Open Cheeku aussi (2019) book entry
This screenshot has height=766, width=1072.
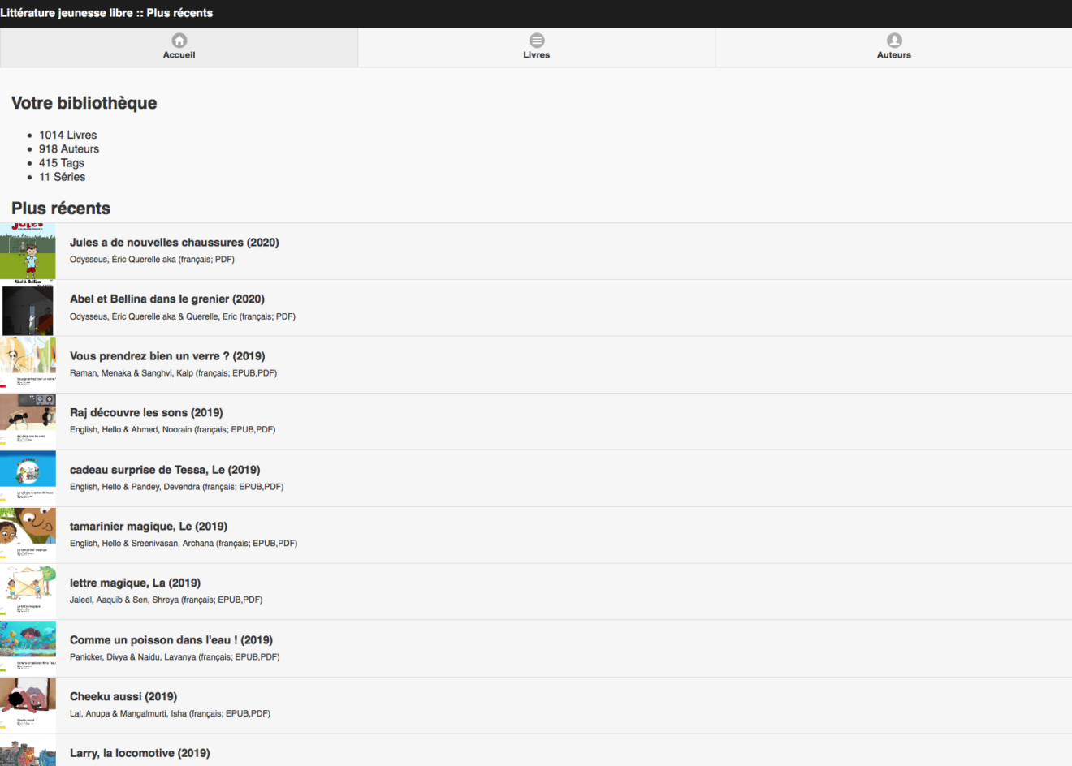pos(123,697)
